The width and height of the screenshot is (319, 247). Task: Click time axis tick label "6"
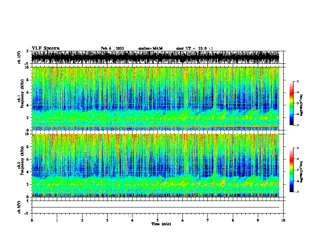point(183,220)
